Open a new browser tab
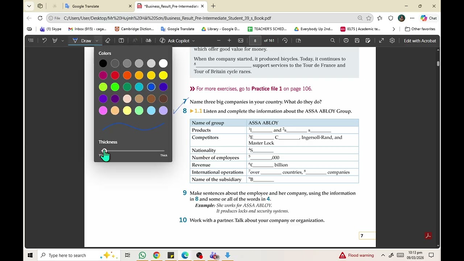Screen dimensions: 464x261 (213, 6)
